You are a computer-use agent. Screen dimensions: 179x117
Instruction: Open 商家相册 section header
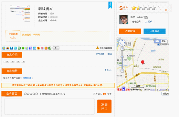[x=12, y=71]
